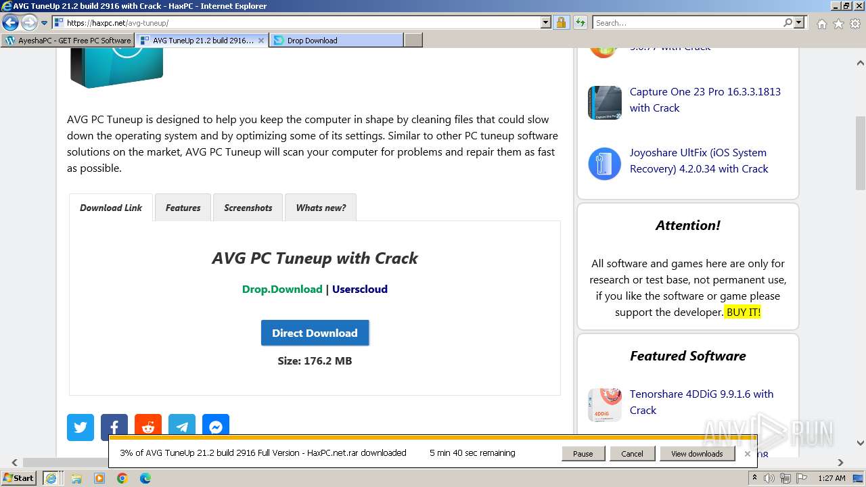Click the vertical scrollbar thumb
Image resolution: width=866 pixels, height=487 pixels.
[860, 153]
